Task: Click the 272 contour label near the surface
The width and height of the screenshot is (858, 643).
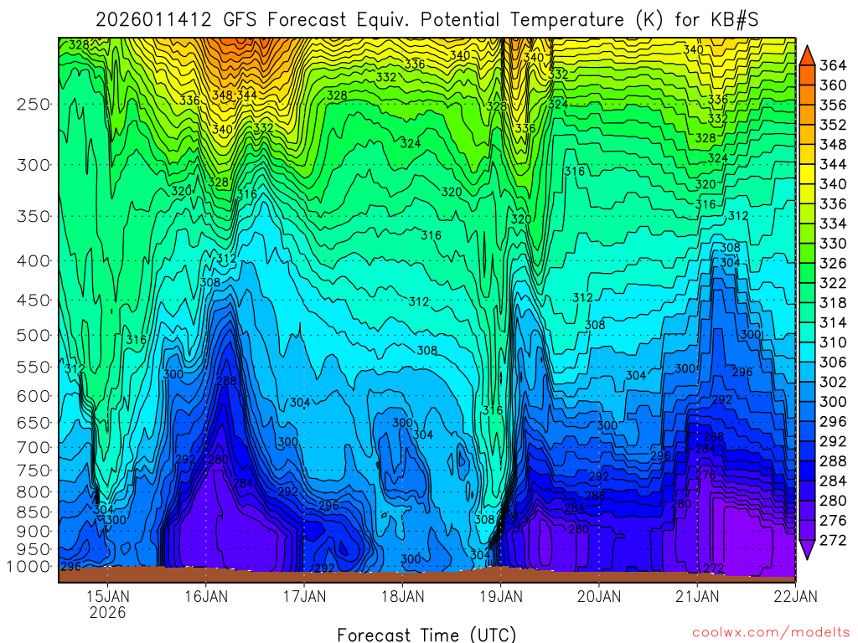Action: [x=714, y=568]
